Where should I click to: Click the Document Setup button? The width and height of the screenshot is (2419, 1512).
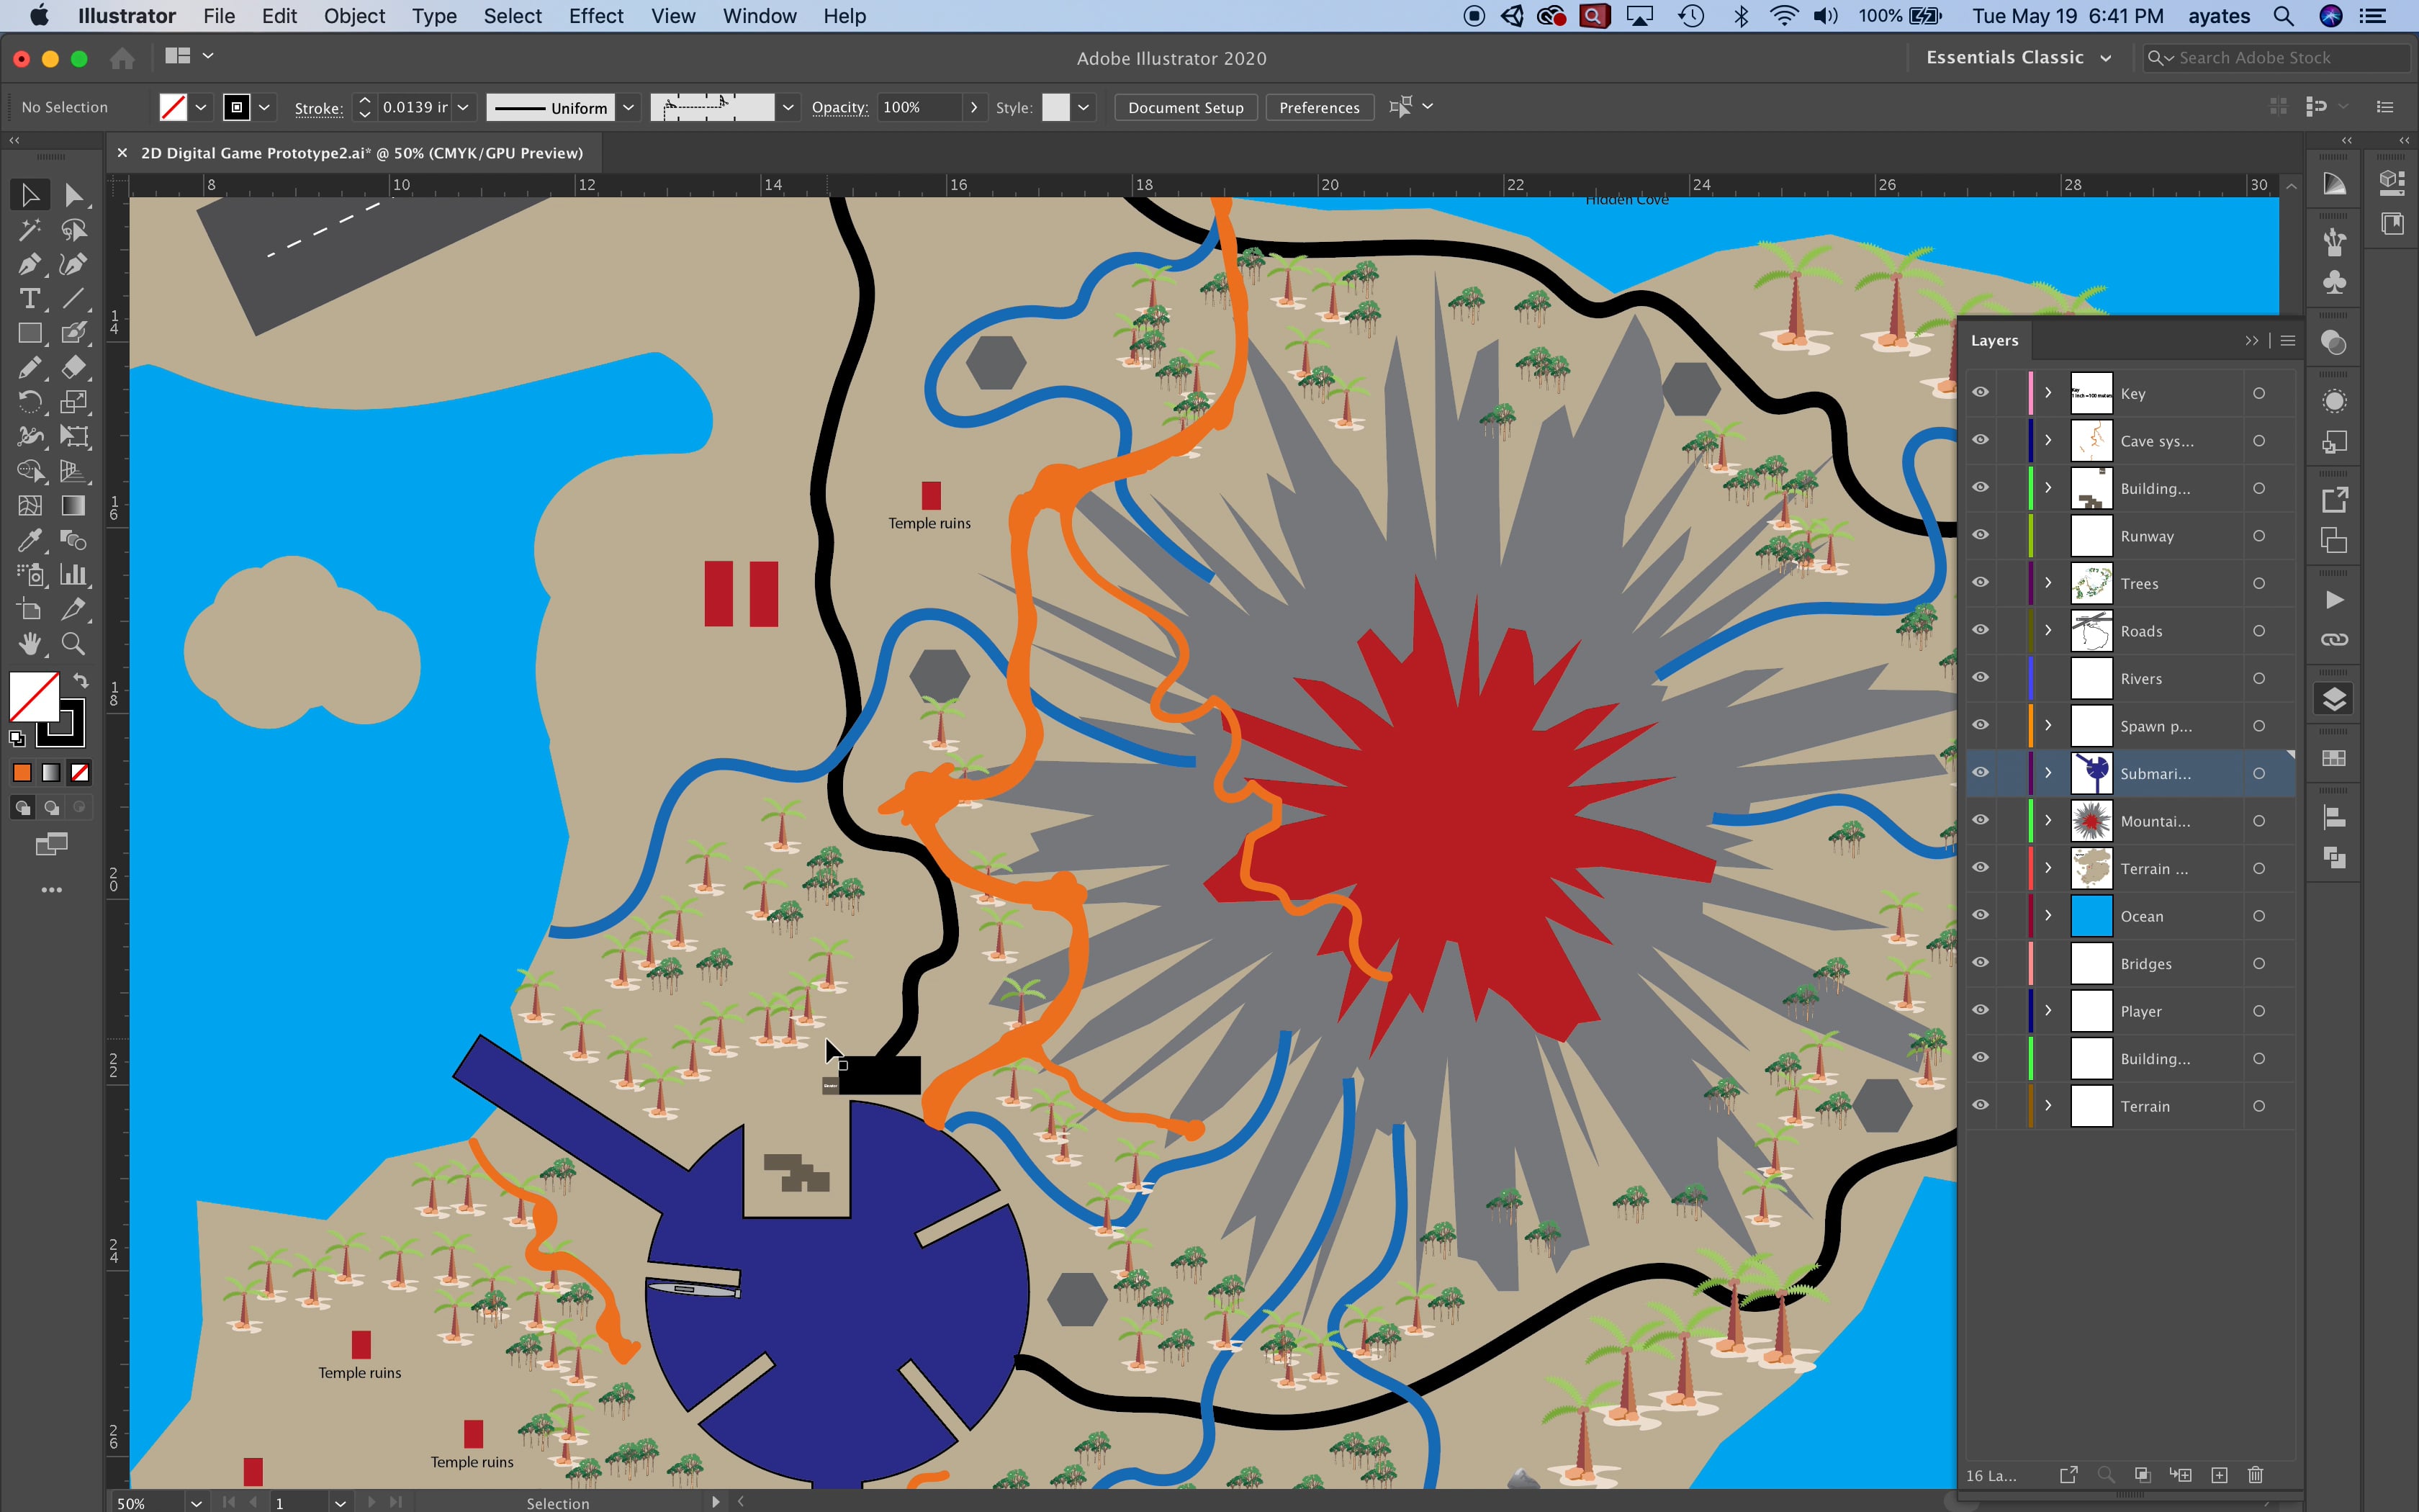coord(1186,107)
